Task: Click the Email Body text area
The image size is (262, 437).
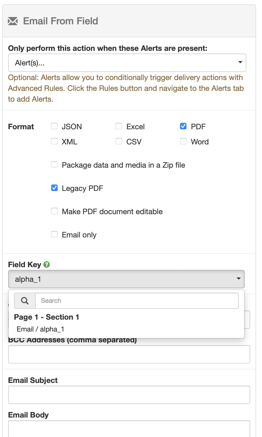Action: (129, 429)
